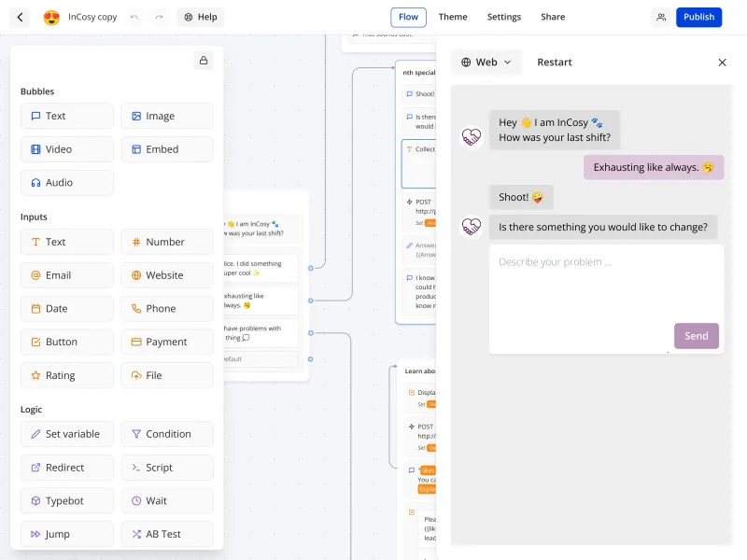Click the undo arrow icon

click(134, 17)
